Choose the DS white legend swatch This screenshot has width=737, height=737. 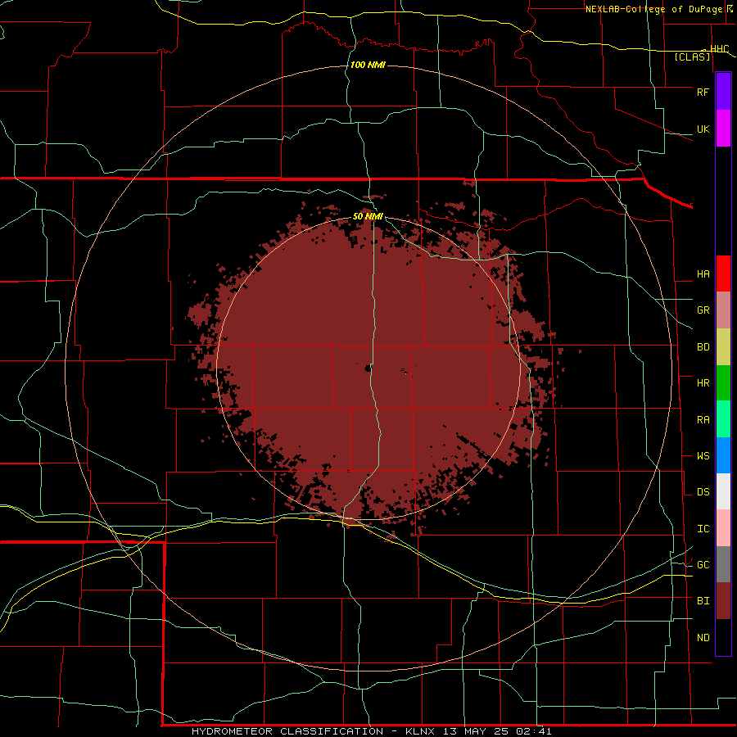point(723,491)
